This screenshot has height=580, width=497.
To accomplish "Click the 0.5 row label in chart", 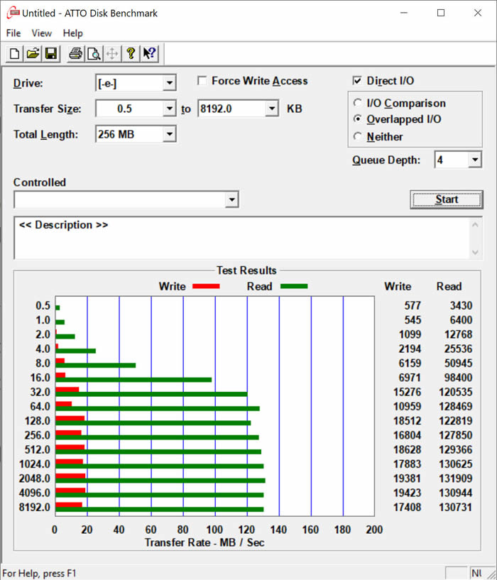I will 43,305.
